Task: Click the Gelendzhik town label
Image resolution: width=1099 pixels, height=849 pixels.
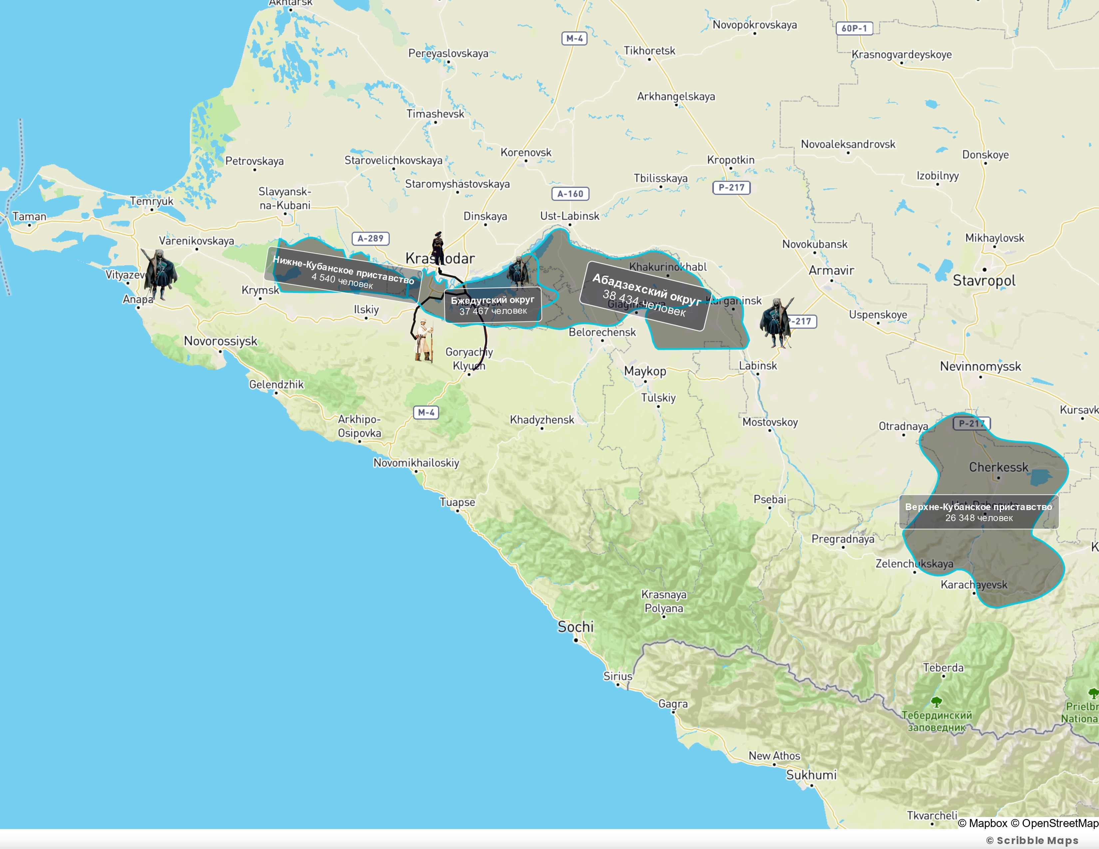Action: (276, 384)
